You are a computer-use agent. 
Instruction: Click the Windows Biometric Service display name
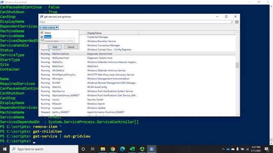tap(102, 41)
